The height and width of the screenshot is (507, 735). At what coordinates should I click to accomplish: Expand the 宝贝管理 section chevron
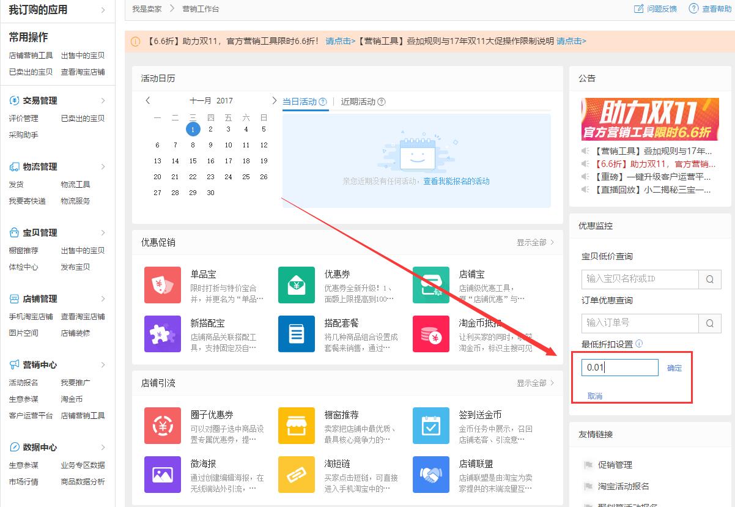[103, 232]
